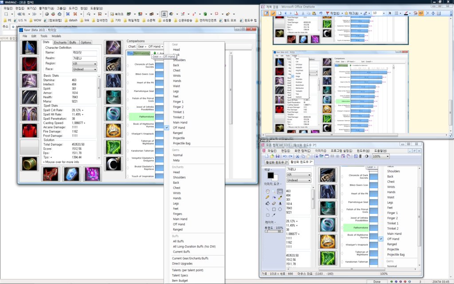Screen dimensions: 454x284
Task: Toggle the diamond marker beside Book of Highborne Hymns in Rawr
Action: coord(128,126)
